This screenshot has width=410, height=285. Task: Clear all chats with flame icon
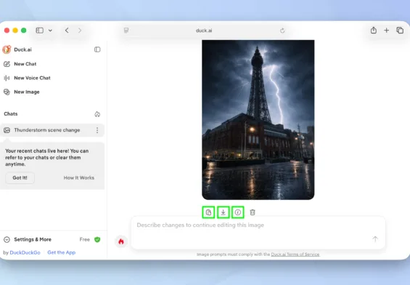(x=97, y=114)
